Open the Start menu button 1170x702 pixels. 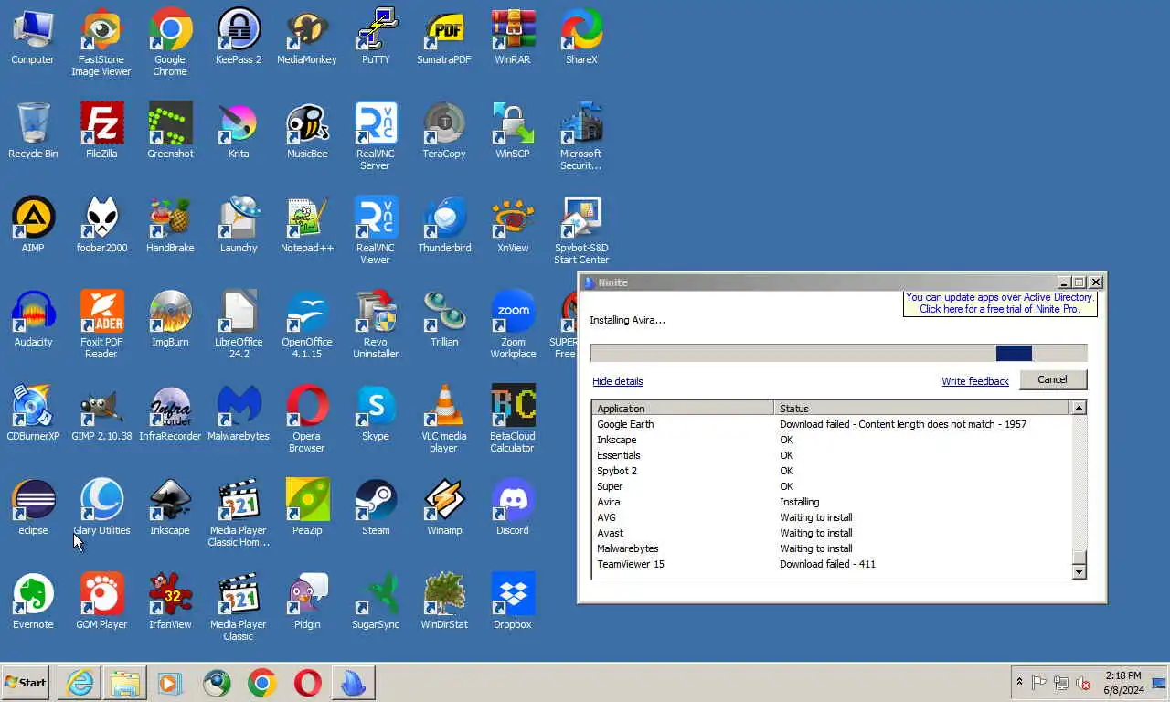26,683
